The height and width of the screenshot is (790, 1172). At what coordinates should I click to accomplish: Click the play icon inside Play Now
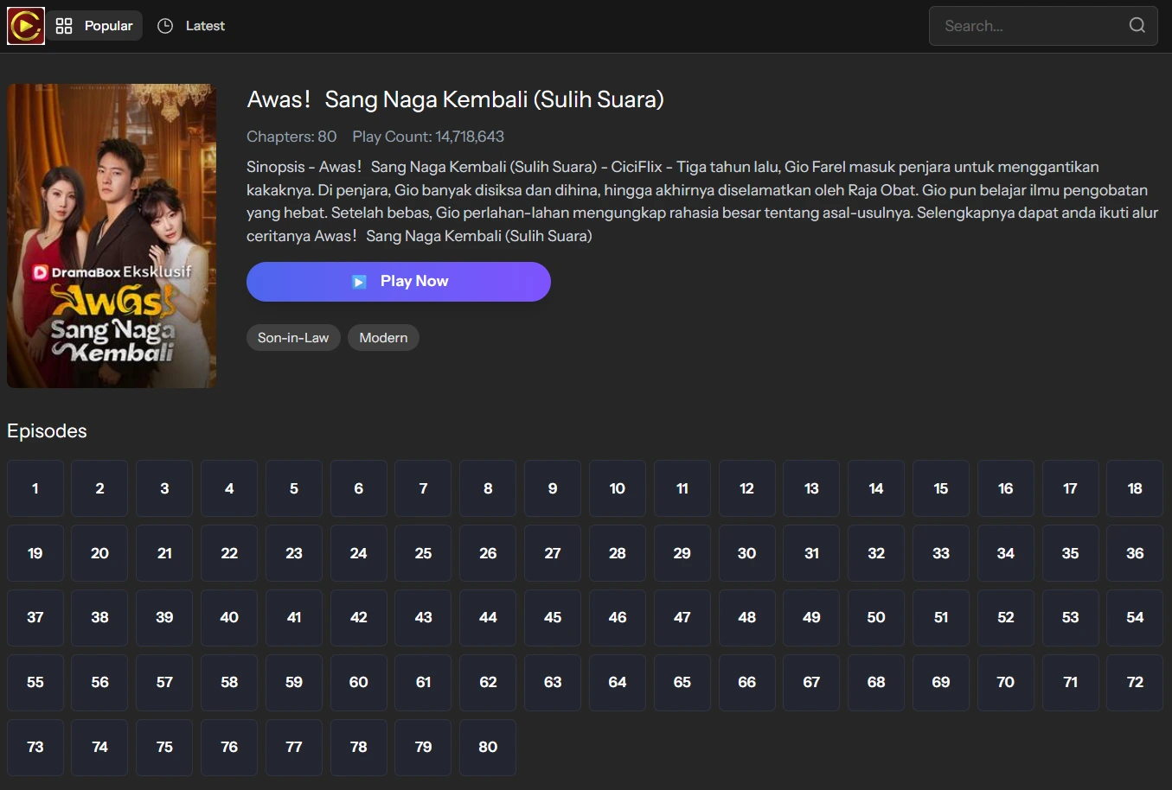(358, 281)
